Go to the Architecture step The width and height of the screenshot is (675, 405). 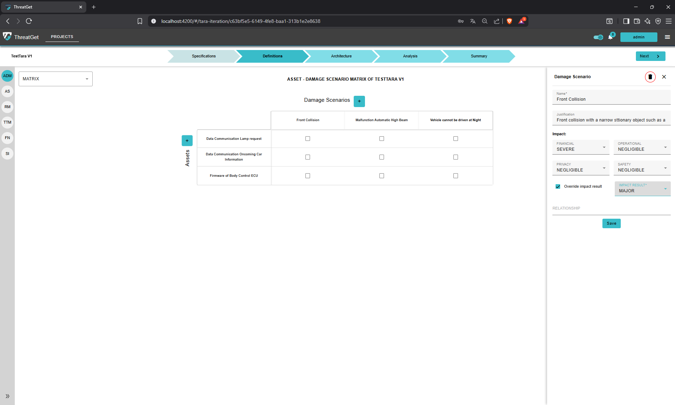tap(341, 56)
